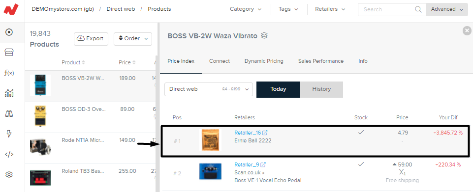This screenshot has height=192, width=473.
Task: Toggle the History view button
Action: point(321,89)
